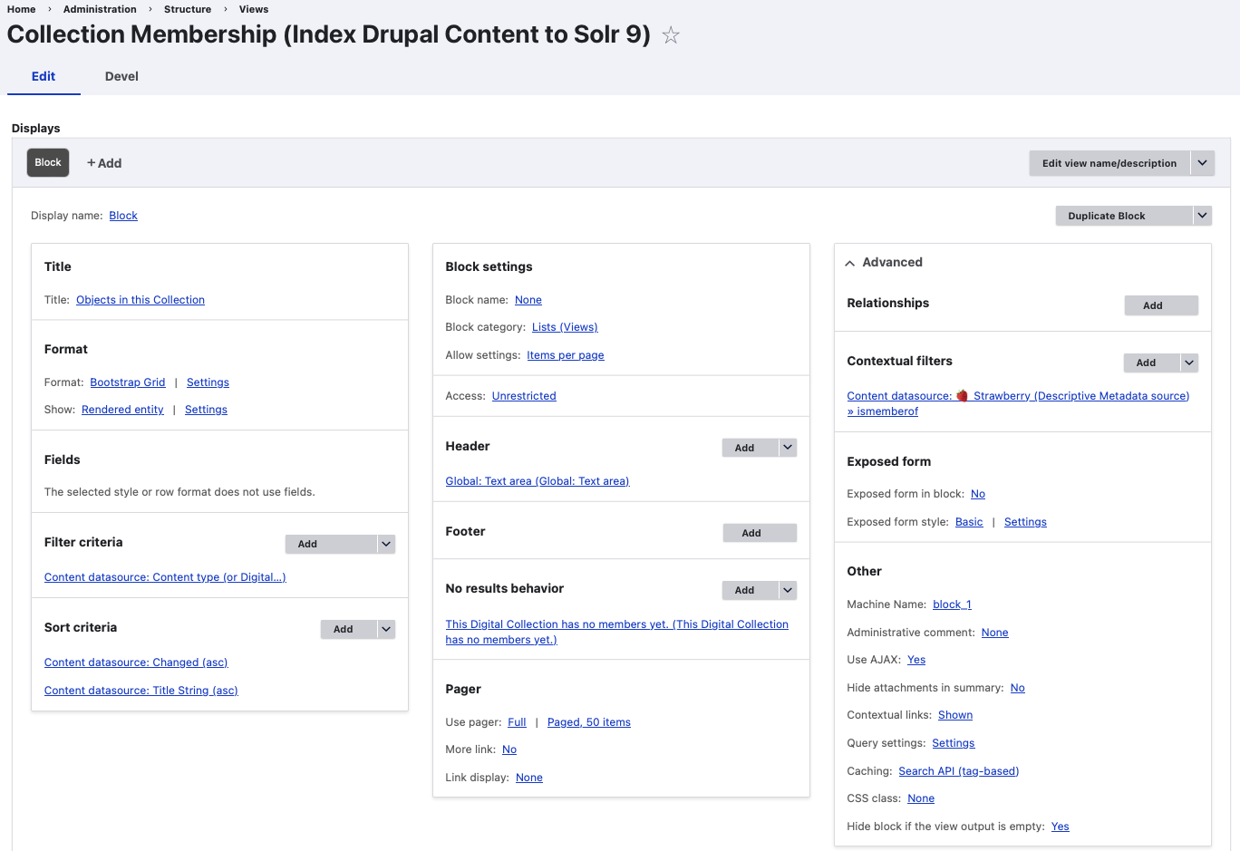Expand Sort criteria Add dropdown arrow
1240x851 pixels.
386,629
